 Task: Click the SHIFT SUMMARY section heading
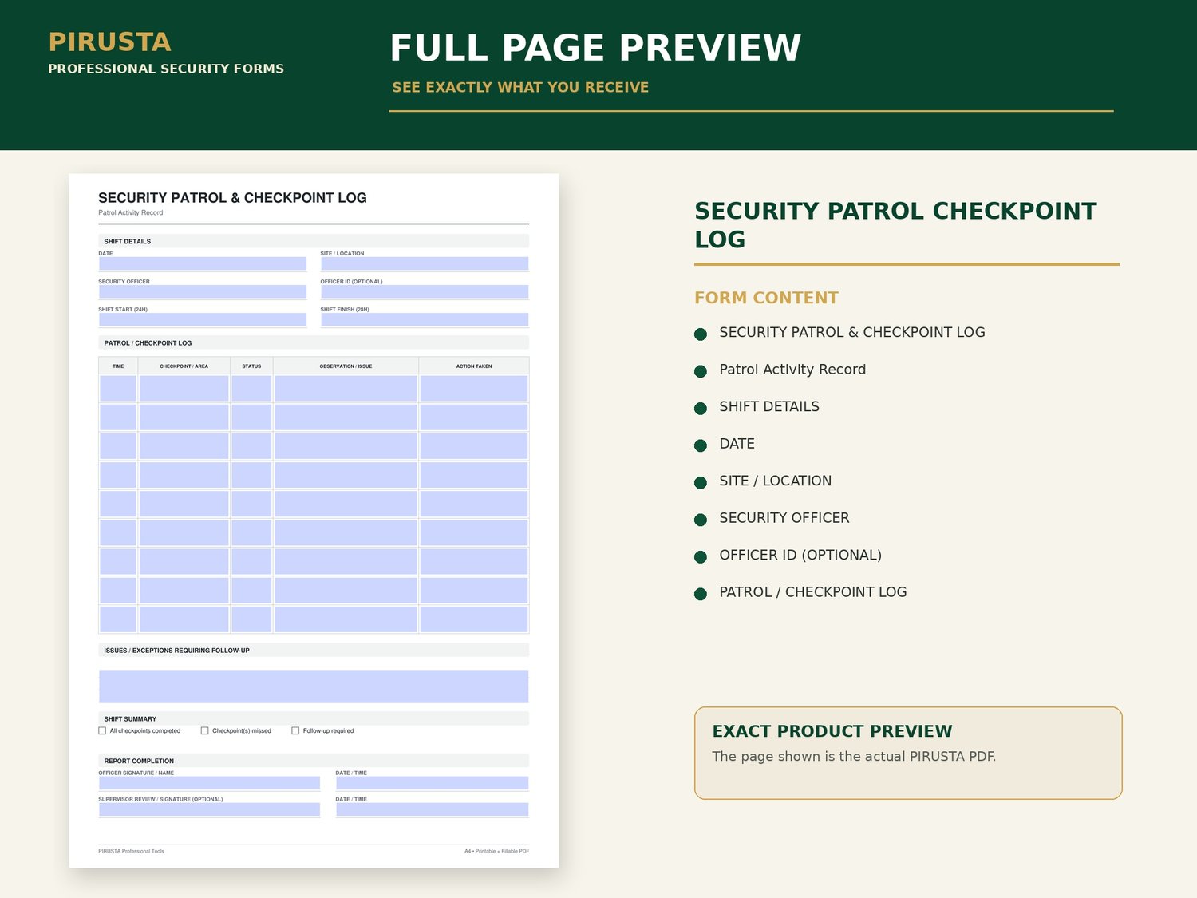point(130,719)
